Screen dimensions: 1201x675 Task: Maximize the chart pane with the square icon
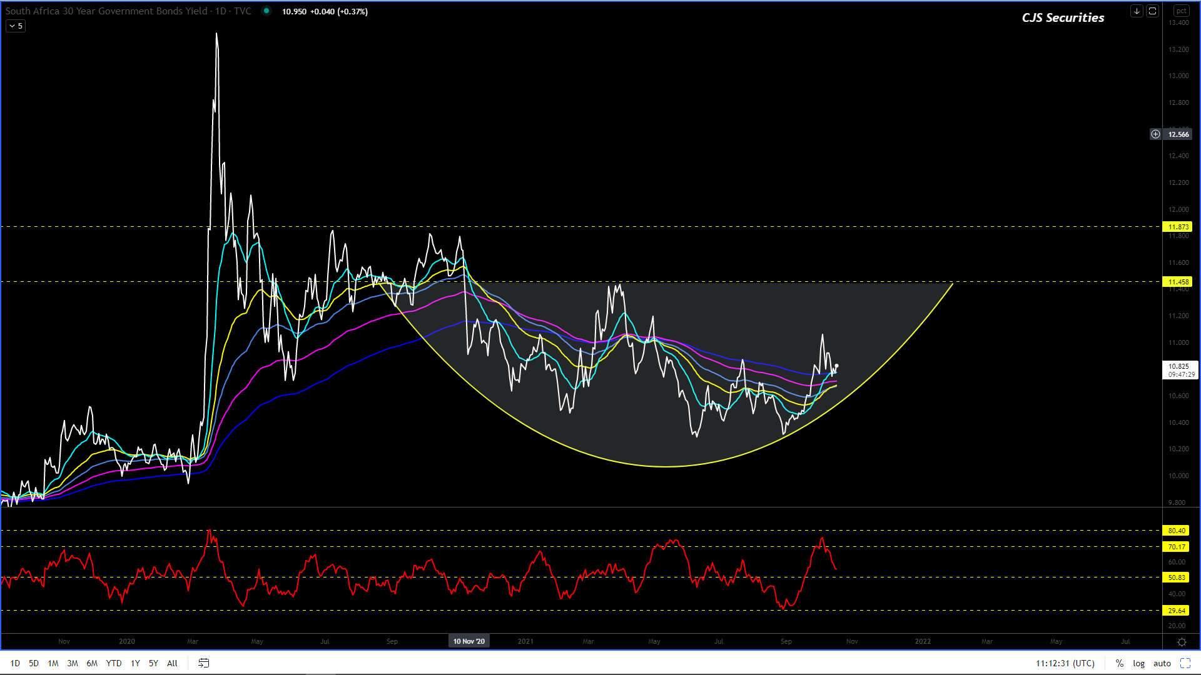[1152, 11]
